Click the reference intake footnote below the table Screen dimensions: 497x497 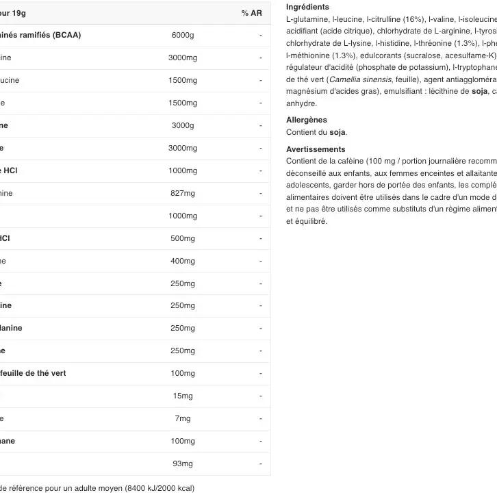click(x=97, y=488)
